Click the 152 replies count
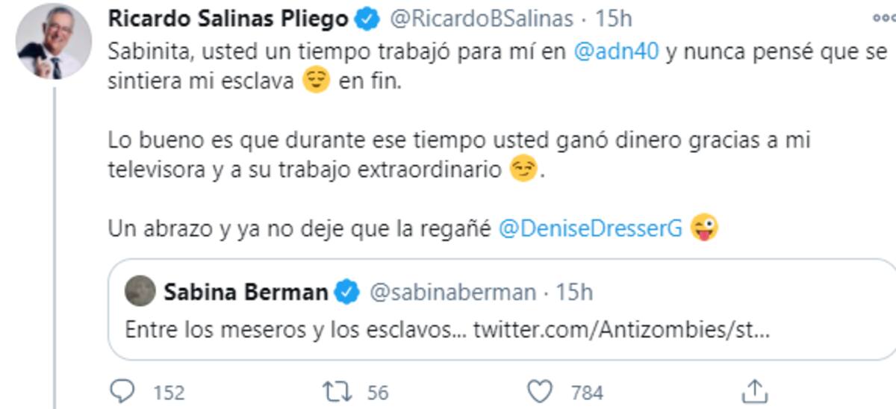This screenshot has height=409, width=896. (x=169, y=393)
